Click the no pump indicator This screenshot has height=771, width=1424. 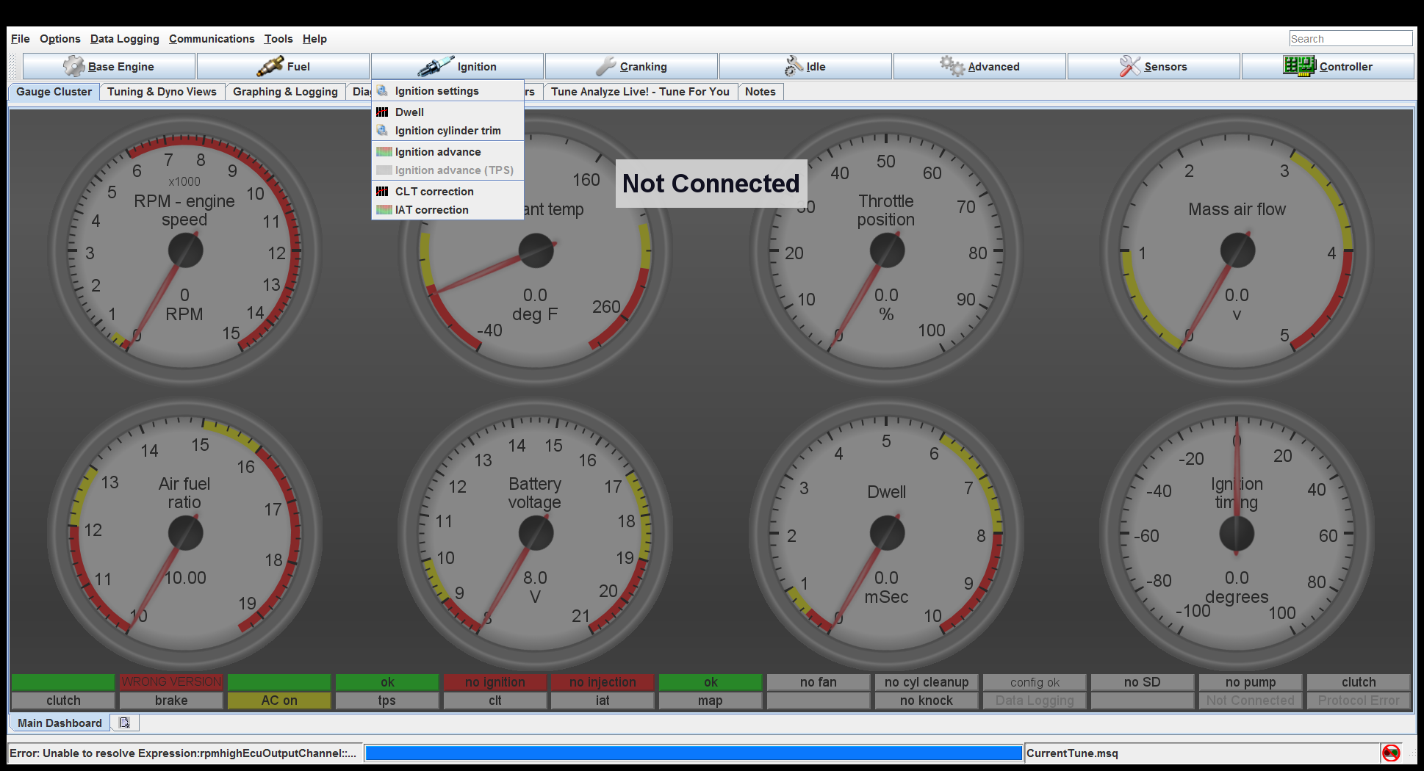click(1251, 681)
